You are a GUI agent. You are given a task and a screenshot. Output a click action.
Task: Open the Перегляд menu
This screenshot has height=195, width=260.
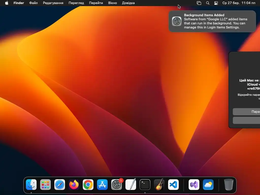(76, 3)
